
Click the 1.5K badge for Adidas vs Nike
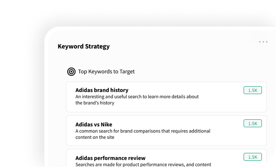[252, 123]
